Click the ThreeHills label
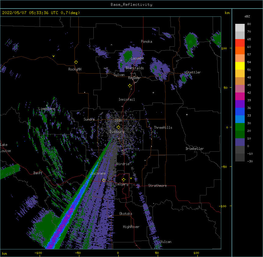Image resolution: width=263 pixels, height=257 pixels. point(163,128)
